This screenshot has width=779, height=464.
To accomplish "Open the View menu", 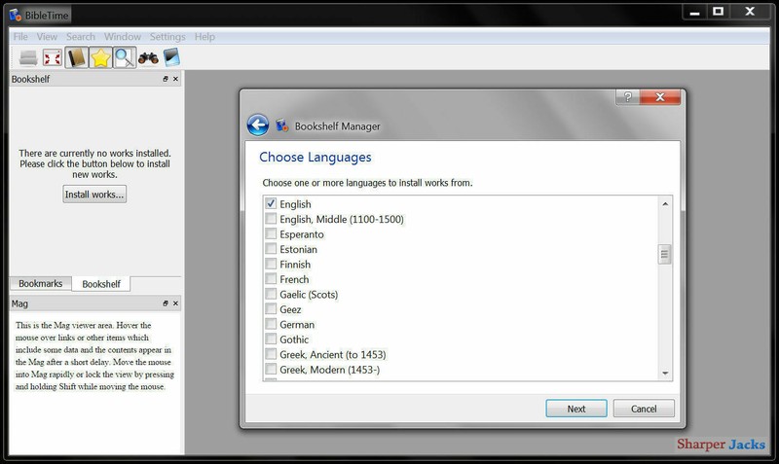I will [47, 37].
